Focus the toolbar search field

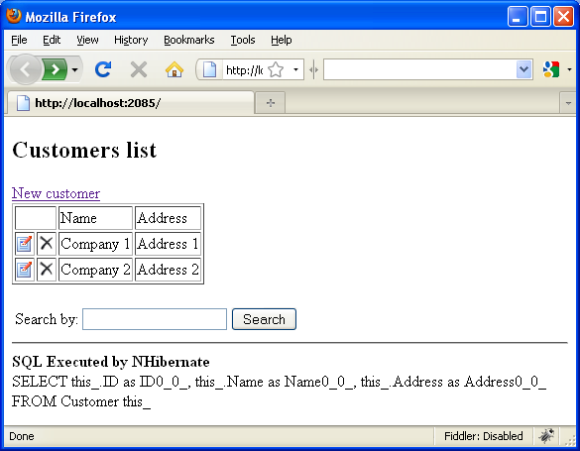419,69
